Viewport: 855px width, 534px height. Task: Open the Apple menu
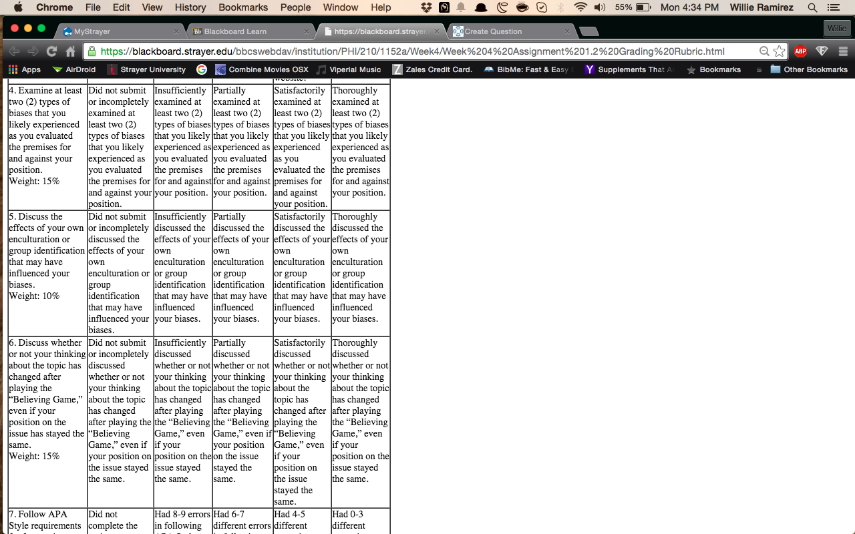[x=18, y=7]
